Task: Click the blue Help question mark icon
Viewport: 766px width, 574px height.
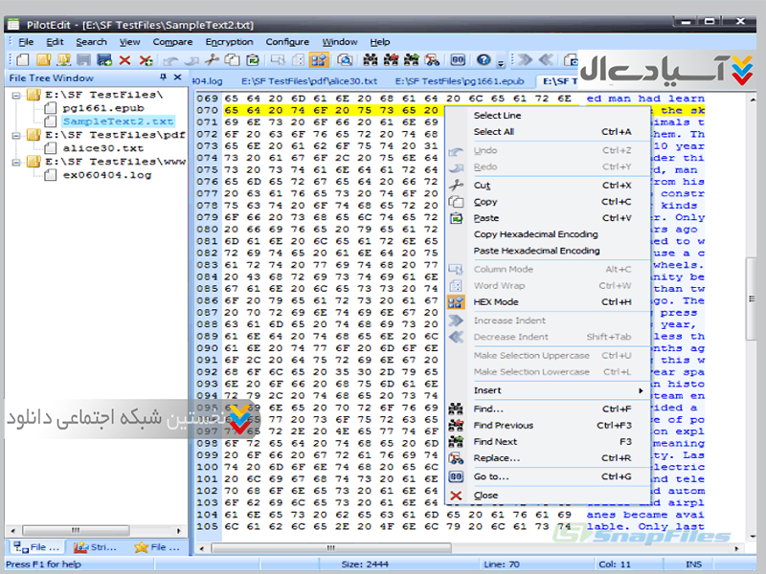Action: 484,60
